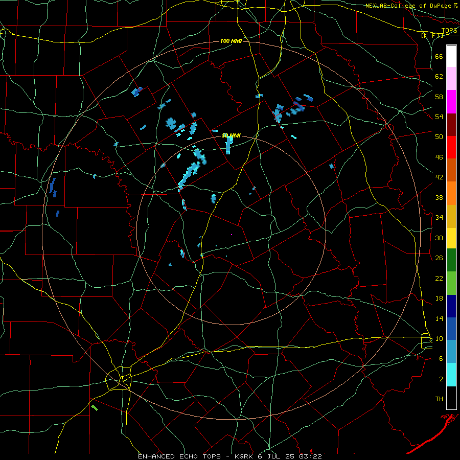Click the "30" legend value
Viewport: 460px width, 460px height.
coord(439,238)
